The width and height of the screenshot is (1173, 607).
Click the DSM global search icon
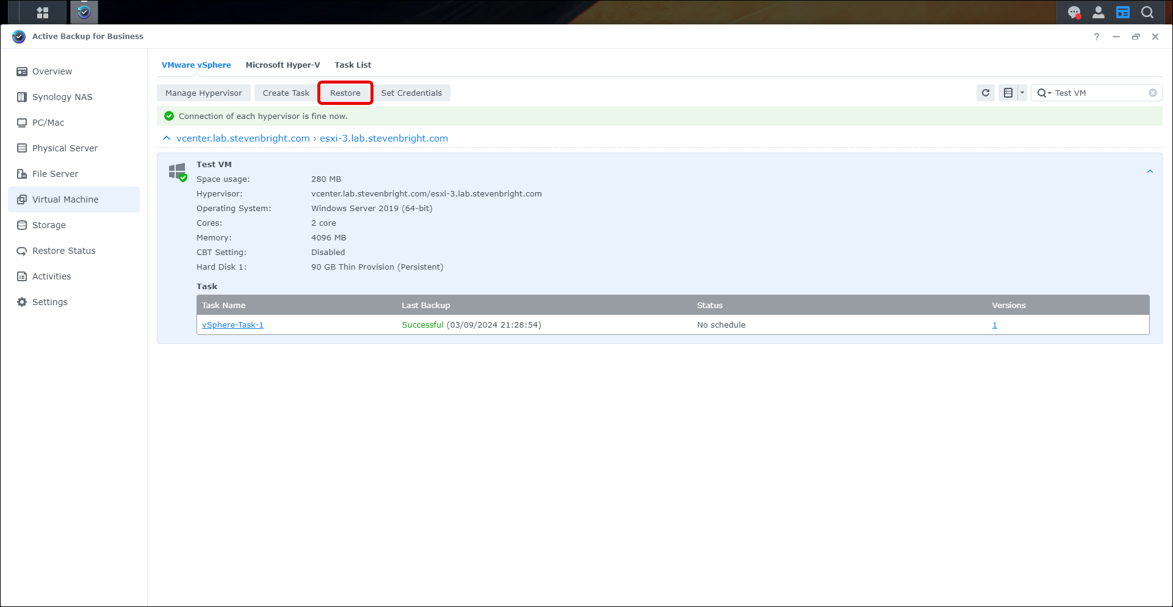(1147, 12)
